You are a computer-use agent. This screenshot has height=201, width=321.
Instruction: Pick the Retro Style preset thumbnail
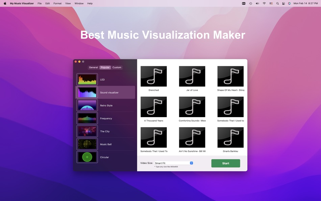[x=87, y=105]
